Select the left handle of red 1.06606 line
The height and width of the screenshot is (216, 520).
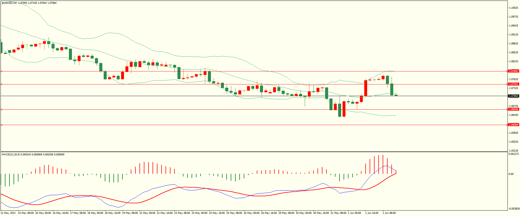coord(1,109)
